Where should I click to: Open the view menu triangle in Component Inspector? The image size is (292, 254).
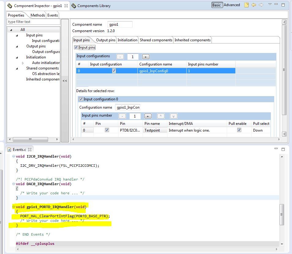coord(270,5)
